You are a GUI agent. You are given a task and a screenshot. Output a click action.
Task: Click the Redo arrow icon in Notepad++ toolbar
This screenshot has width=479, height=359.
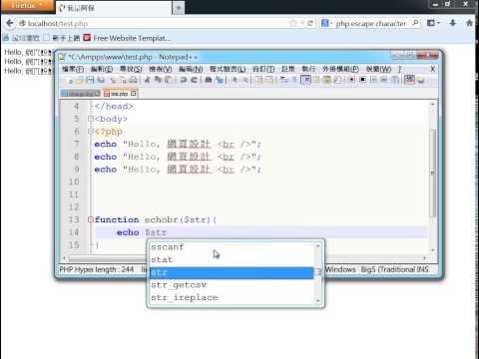click(x=194, y=80)
